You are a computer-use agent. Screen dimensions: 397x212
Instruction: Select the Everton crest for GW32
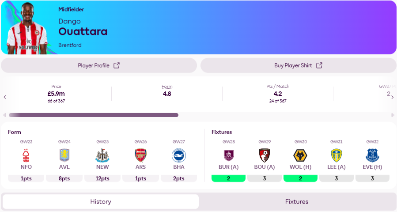(372, 155)
